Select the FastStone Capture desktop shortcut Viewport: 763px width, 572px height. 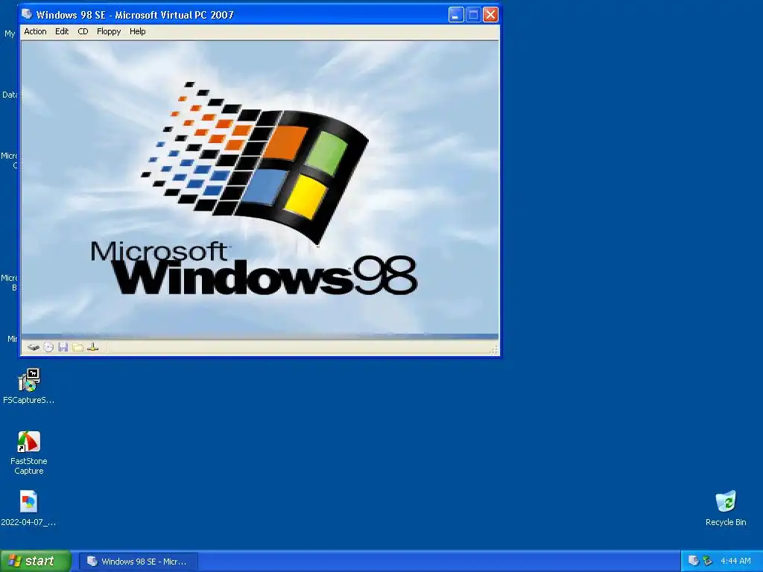(x=29, y=453)
